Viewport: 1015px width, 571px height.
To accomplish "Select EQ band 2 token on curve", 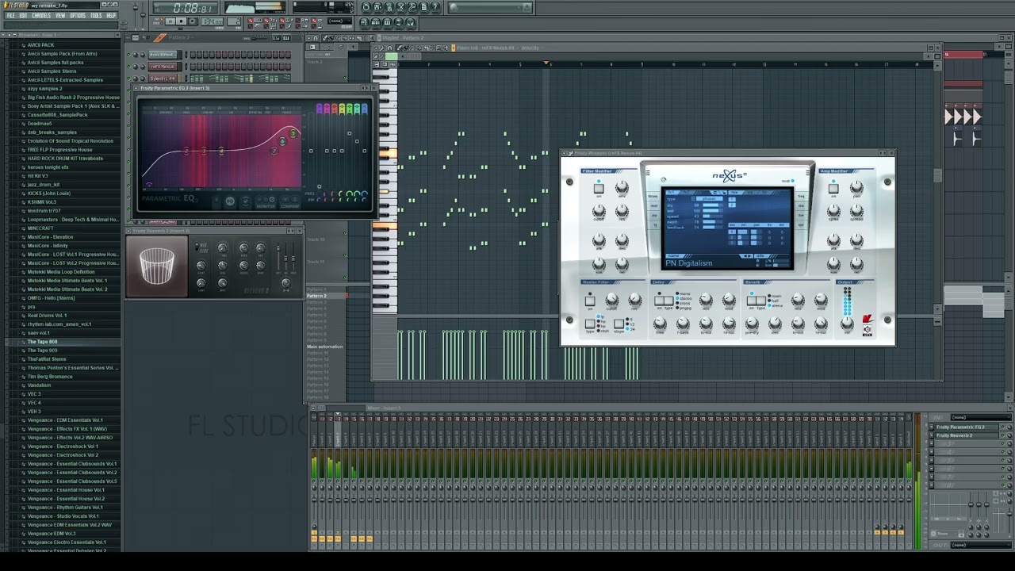I will tap(186, 151).
